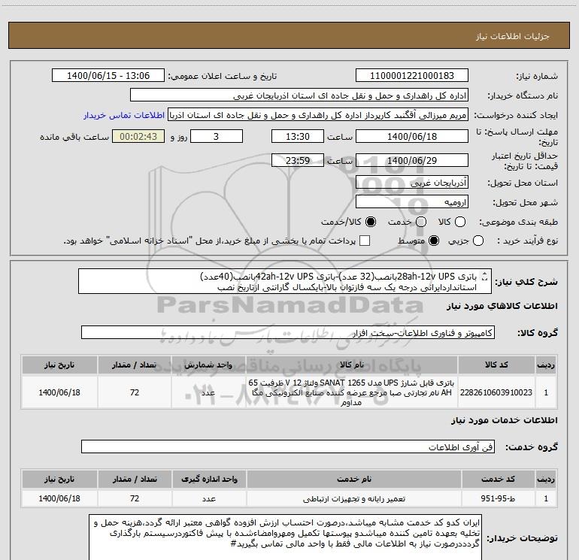This screenshot has height=560, width=579.
Task: Click the response deadline date 1400/06/18 field
Action: coord(412,137)
